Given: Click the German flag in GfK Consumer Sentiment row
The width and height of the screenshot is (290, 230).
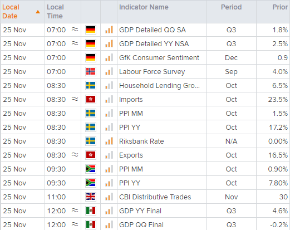Looking at the screenshot, I should coord(91,57).
